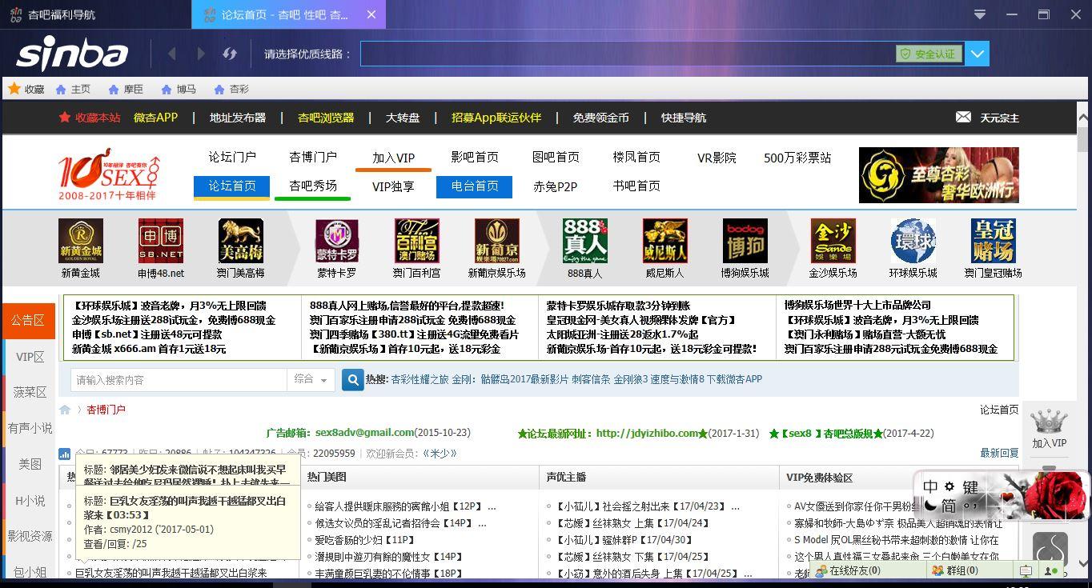Open the envelope messages icon

pos(963,118)
